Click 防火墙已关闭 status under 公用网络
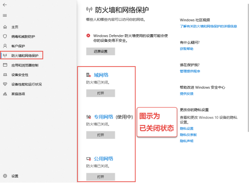 (98, 166)
